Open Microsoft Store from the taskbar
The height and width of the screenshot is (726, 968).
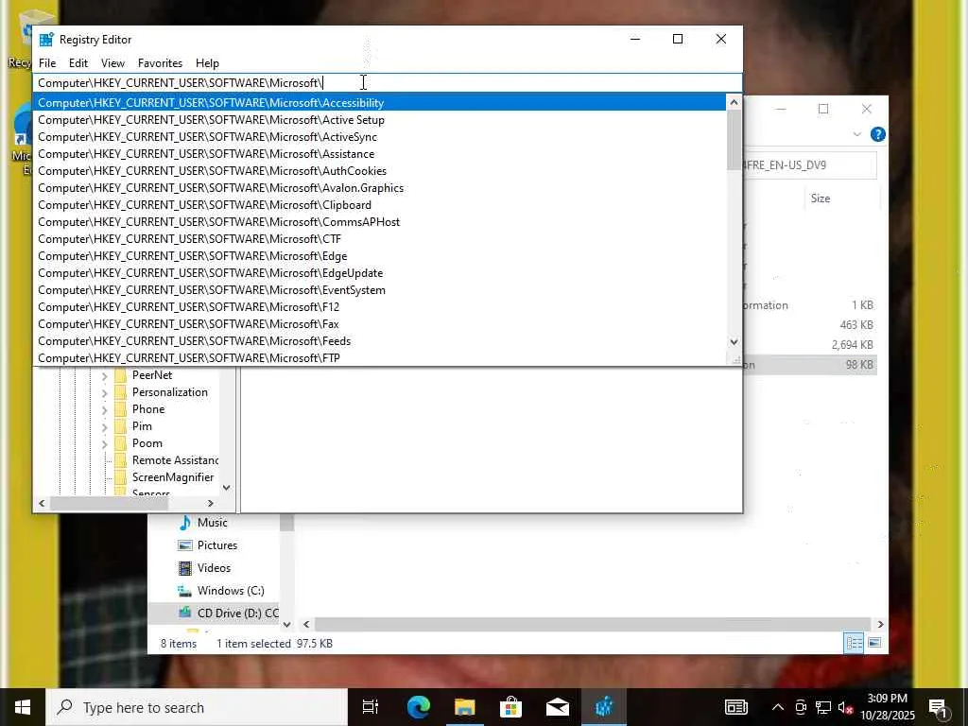tap(510, 707)
